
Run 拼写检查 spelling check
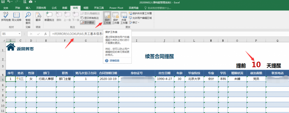(x=6, y=17)
